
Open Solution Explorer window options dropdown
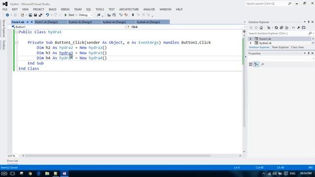coord(305,22)
